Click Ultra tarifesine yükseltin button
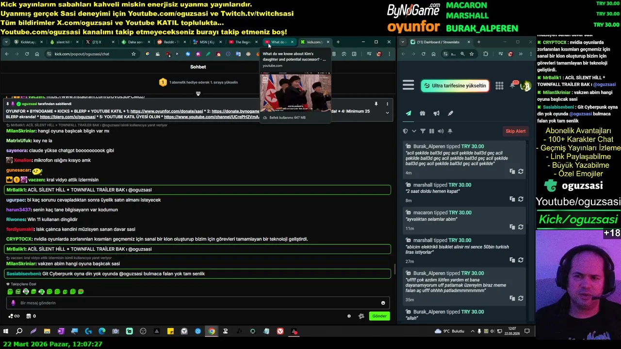The height and width of the screenshot is (349, 621). click(x=455, y=86)
